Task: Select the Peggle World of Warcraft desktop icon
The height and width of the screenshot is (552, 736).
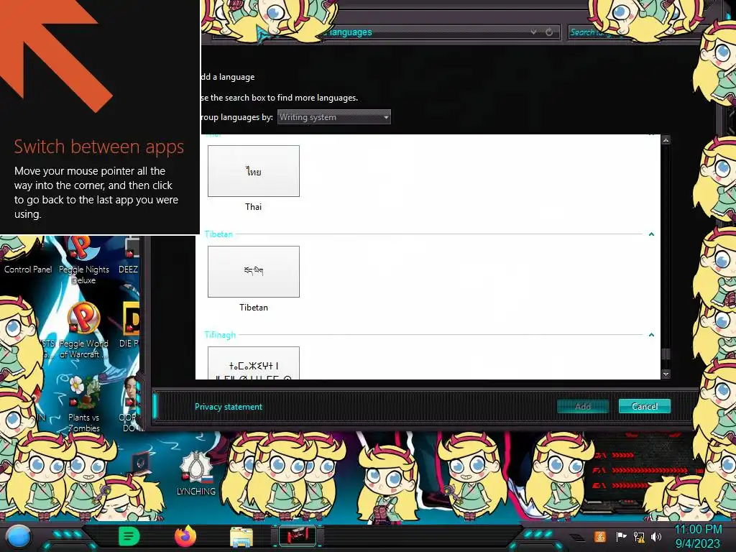Action: pos(83,331)
